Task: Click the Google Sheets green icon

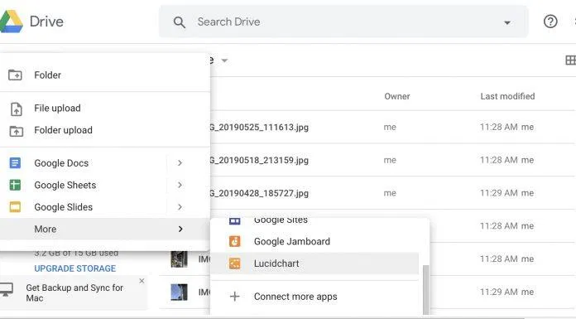Action: pyautogui.click(x=15, y=185)
